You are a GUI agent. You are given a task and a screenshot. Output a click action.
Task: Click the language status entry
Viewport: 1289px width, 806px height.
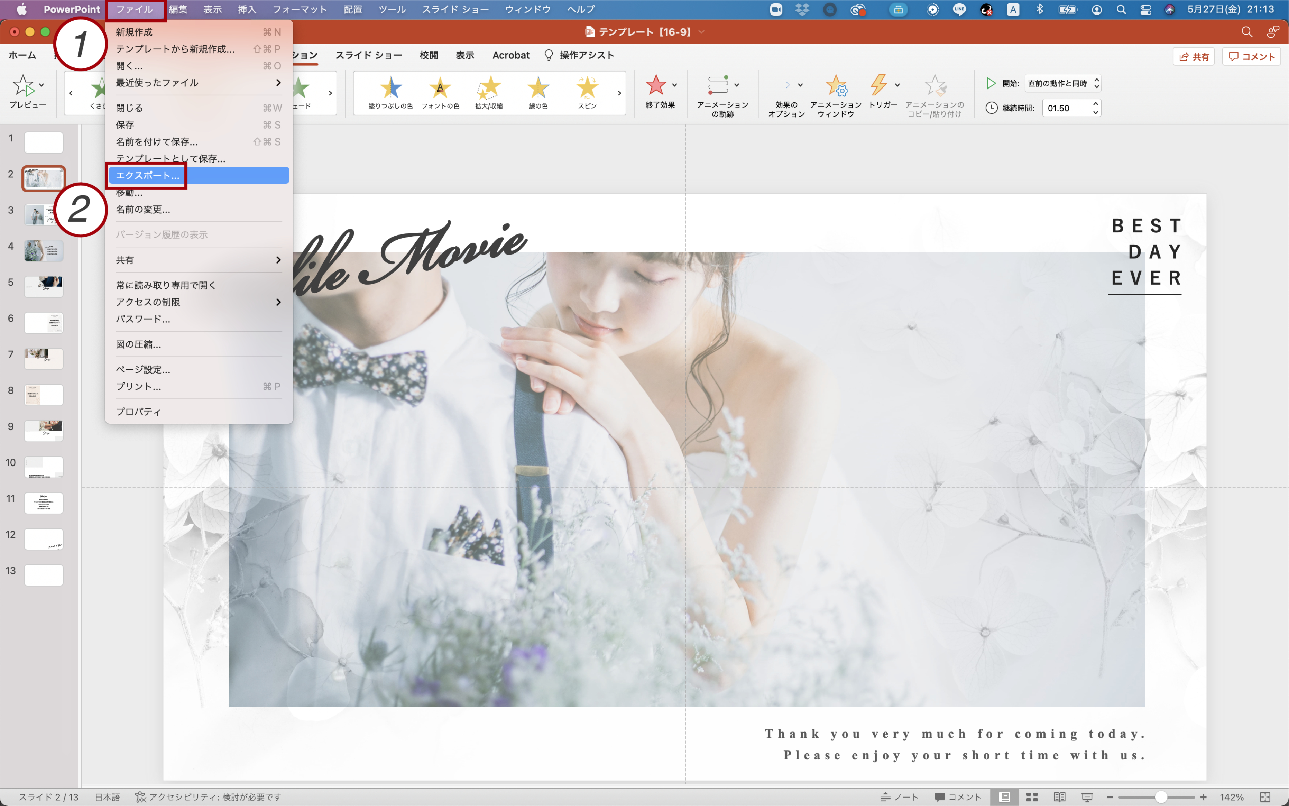[107, 797]
